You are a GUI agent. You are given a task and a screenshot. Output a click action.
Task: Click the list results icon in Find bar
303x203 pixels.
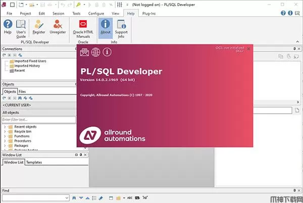tap(94, 198)
